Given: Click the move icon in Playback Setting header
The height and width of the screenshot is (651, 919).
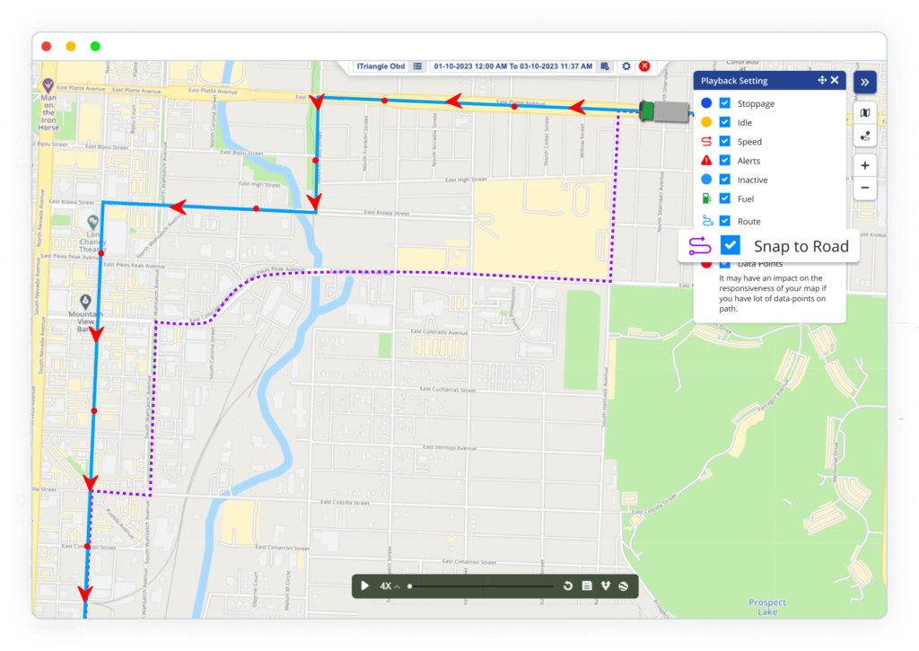Looking at the screenshot, I should tap(822, 80).
